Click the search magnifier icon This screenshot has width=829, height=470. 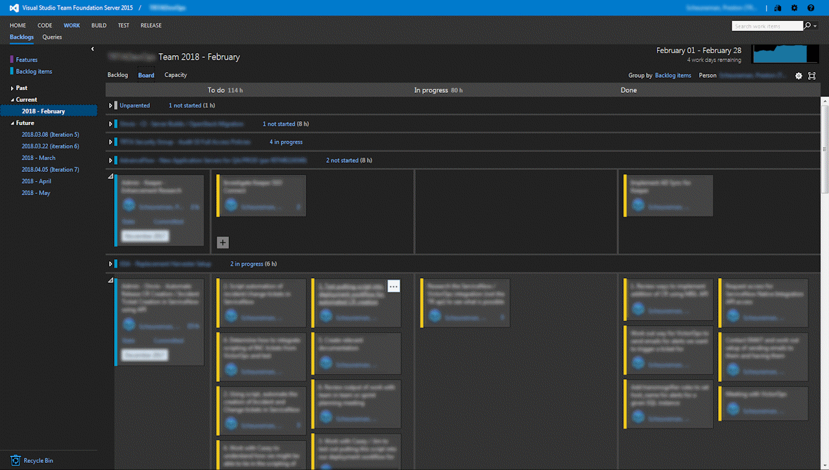(808, 26)
